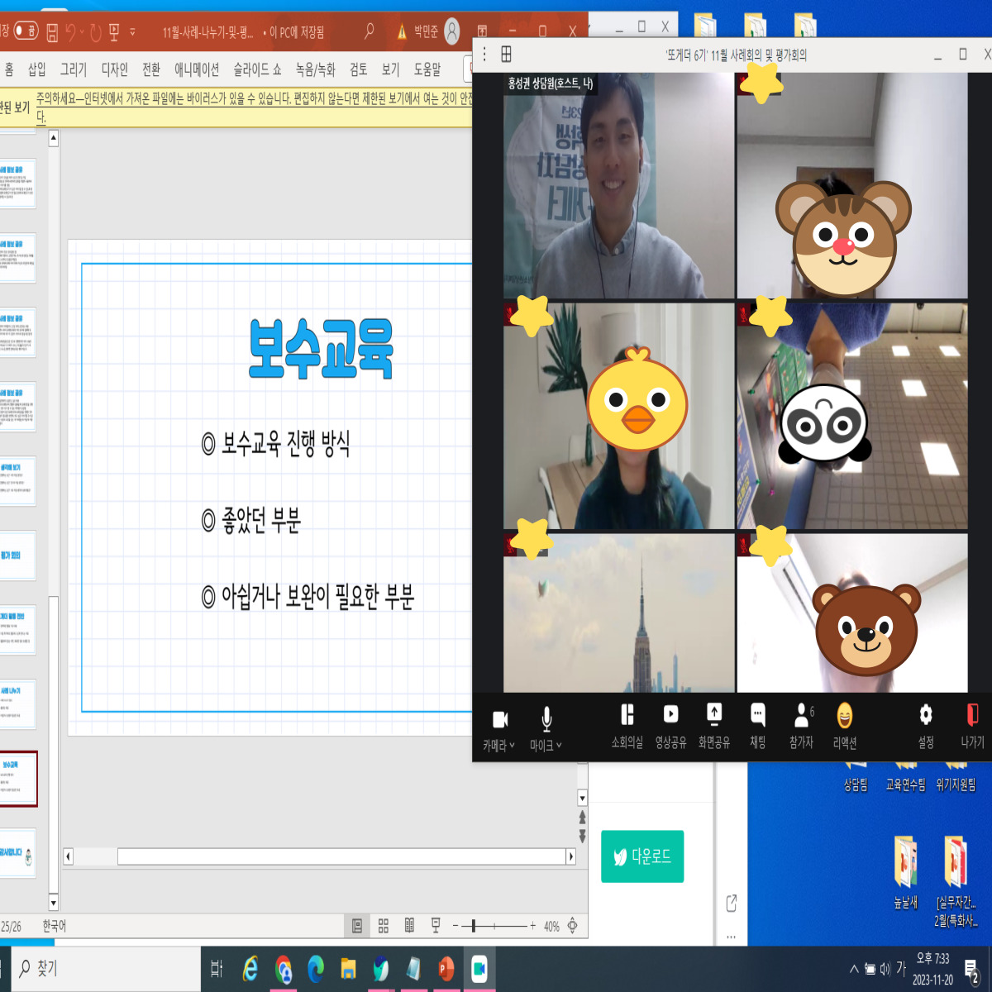992x992 pixels.
Task: Toggle the camera on or off
Action: (x=498, y=719)
